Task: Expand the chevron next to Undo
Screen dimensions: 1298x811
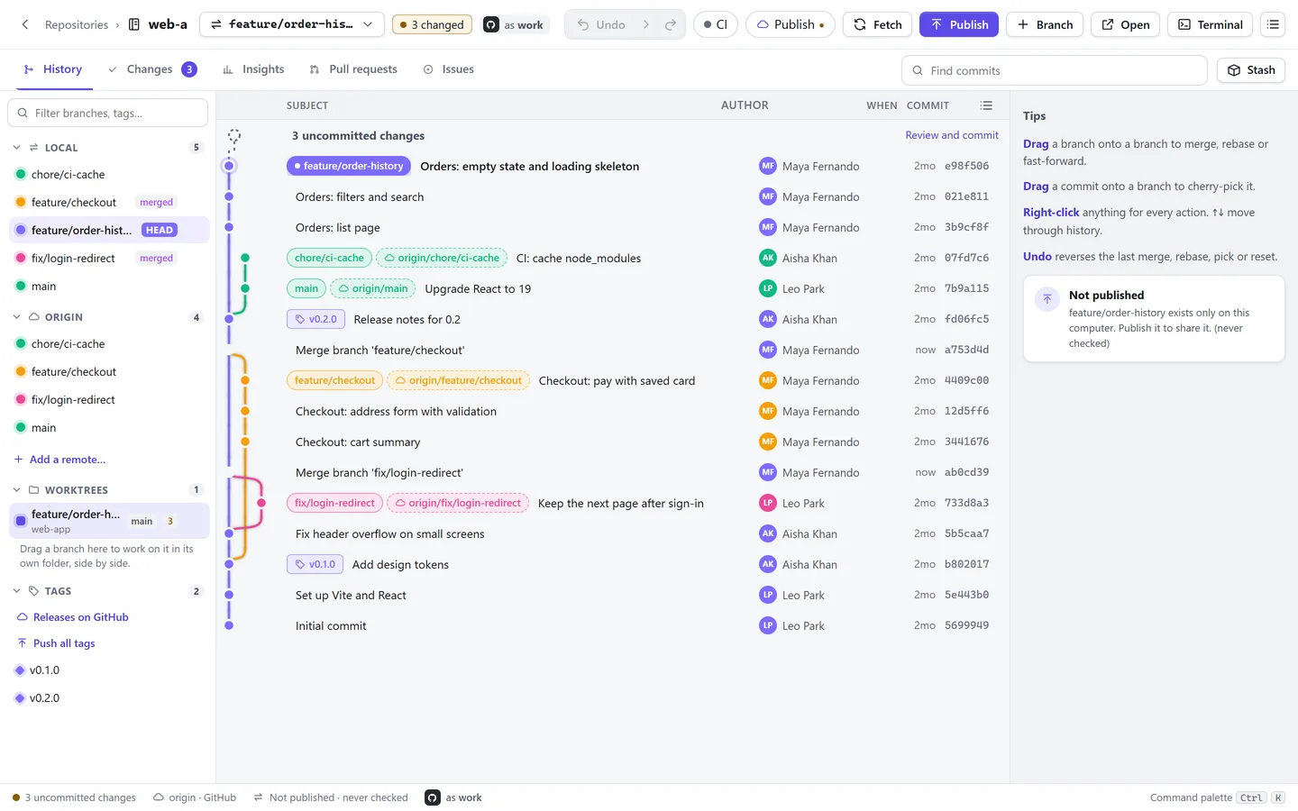Action: pos(646,24)
